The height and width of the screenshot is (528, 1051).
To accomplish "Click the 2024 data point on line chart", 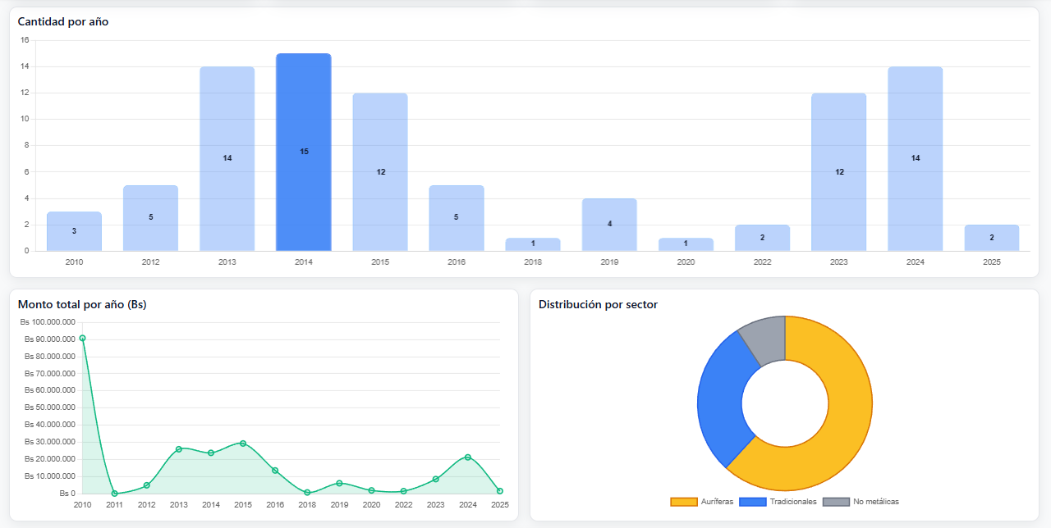I will (467, 457).
